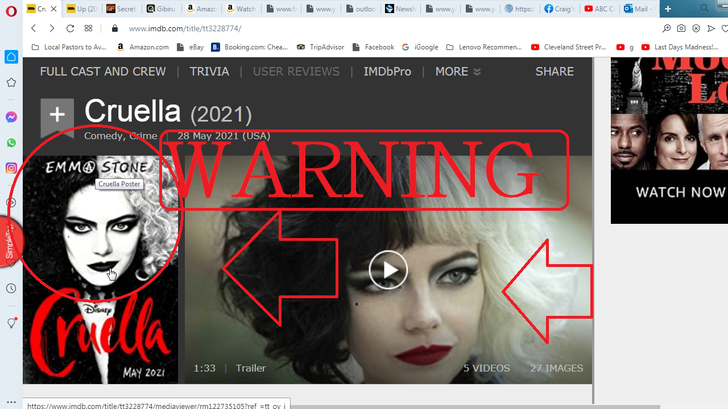This screenshot has height=409, width=728.
Task: Toggle the ad blocker shield icon
Action: (696, 28)
